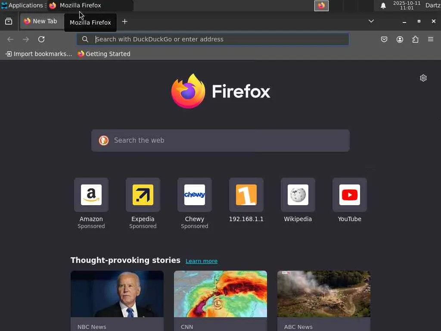Image resolution: width=441 pixels, height=331 pixels.
Task: Go forward with the forward arrow
Action: (26, 39)
